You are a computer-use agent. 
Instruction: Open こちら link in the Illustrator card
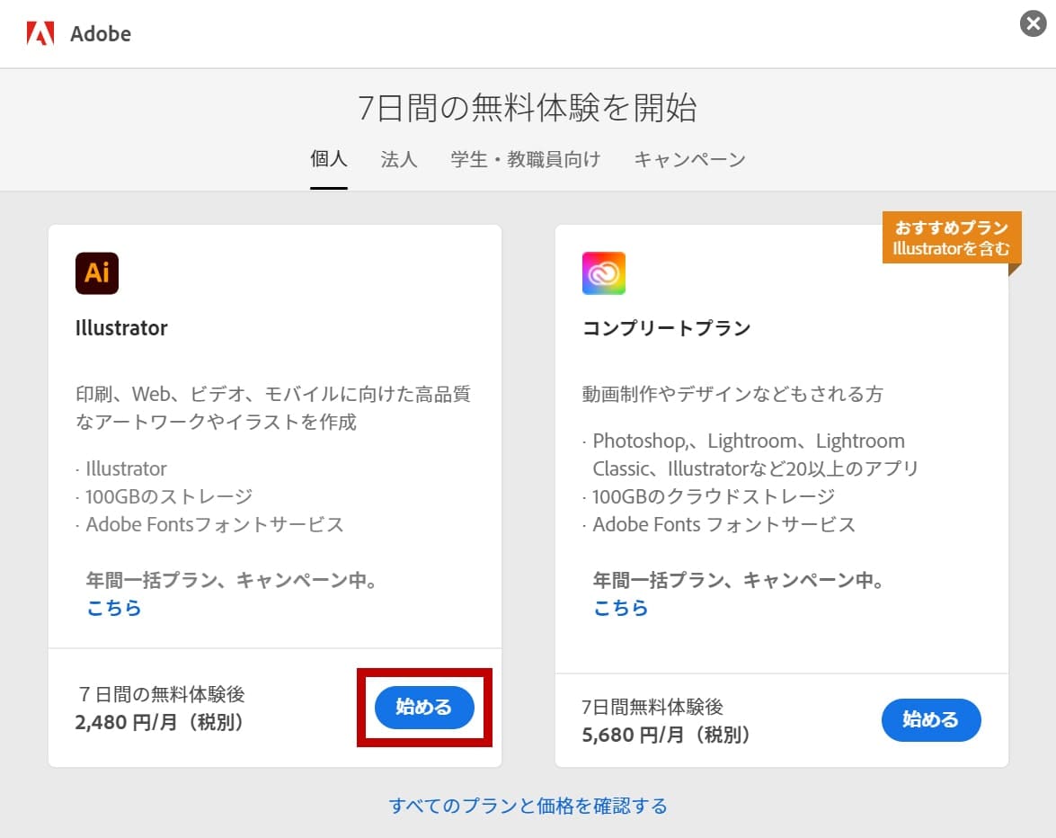pyautogui.click(x=114, y=608)
